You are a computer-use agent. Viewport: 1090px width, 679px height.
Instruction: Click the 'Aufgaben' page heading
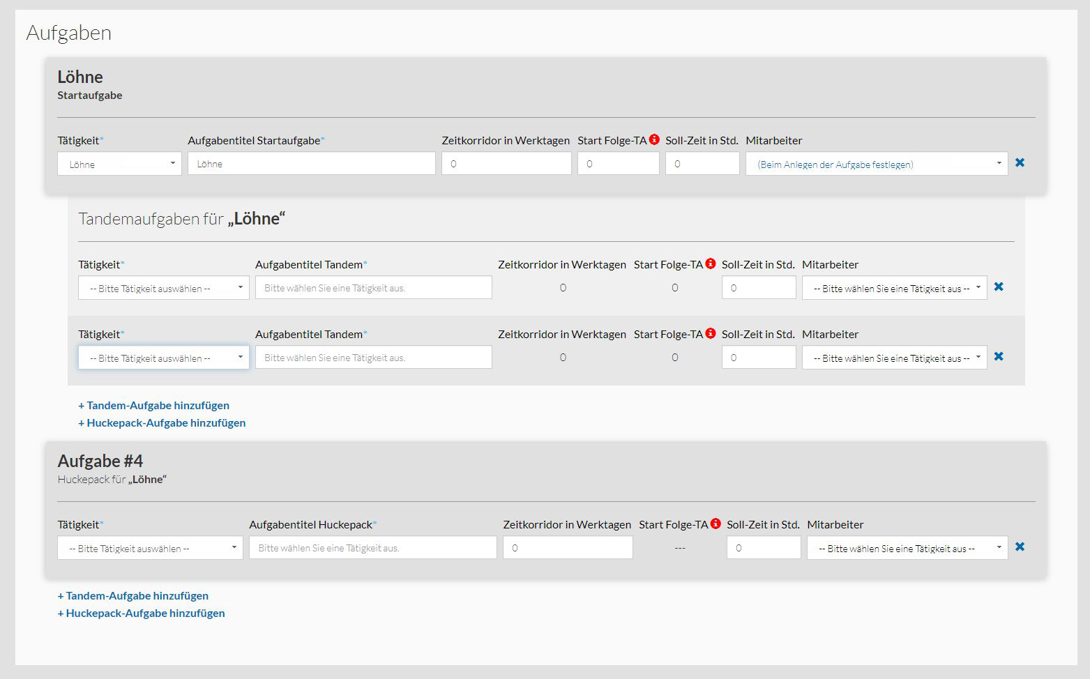pyautogui.click(x=69, y=33)
